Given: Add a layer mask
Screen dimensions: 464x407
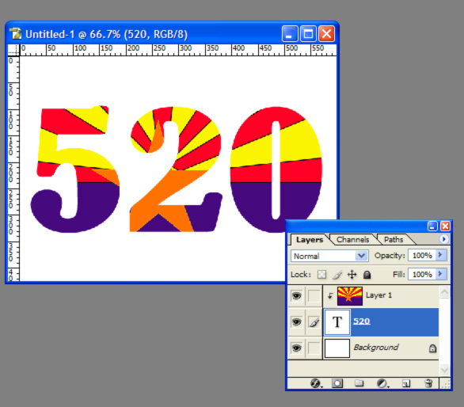Looking at the screenshot, I should tap(337, 383).
